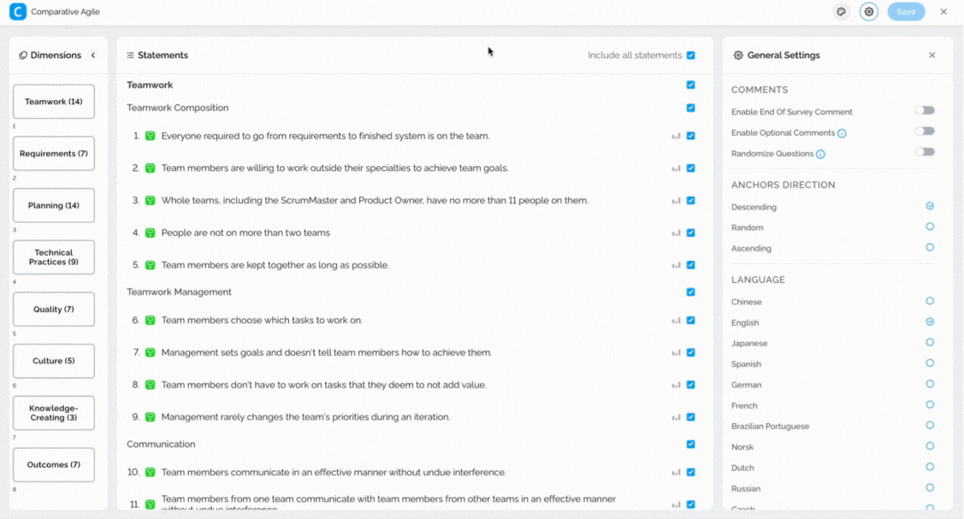The image size is (964, 519).
Task: Click info icon next to Randomize Questions
Action: (x=820, y=155)
